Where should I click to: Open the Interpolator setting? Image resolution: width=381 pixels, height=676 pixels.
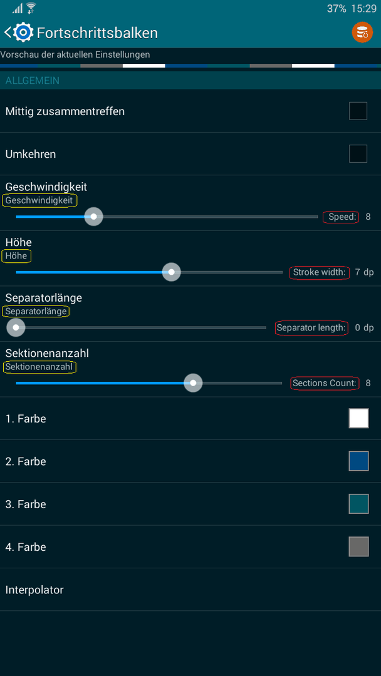click(190, 590)
